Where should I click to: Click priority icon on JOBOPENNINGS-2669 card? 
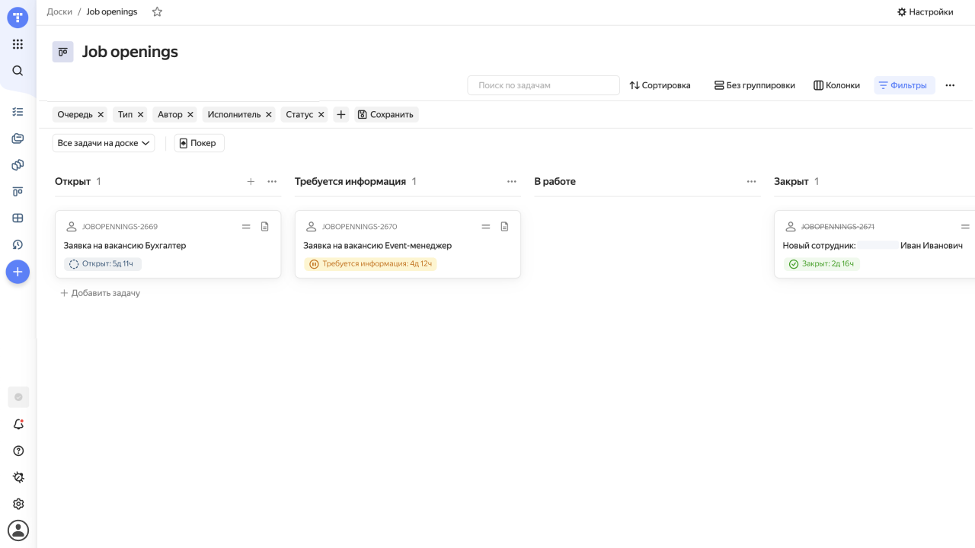pos(246,227)
